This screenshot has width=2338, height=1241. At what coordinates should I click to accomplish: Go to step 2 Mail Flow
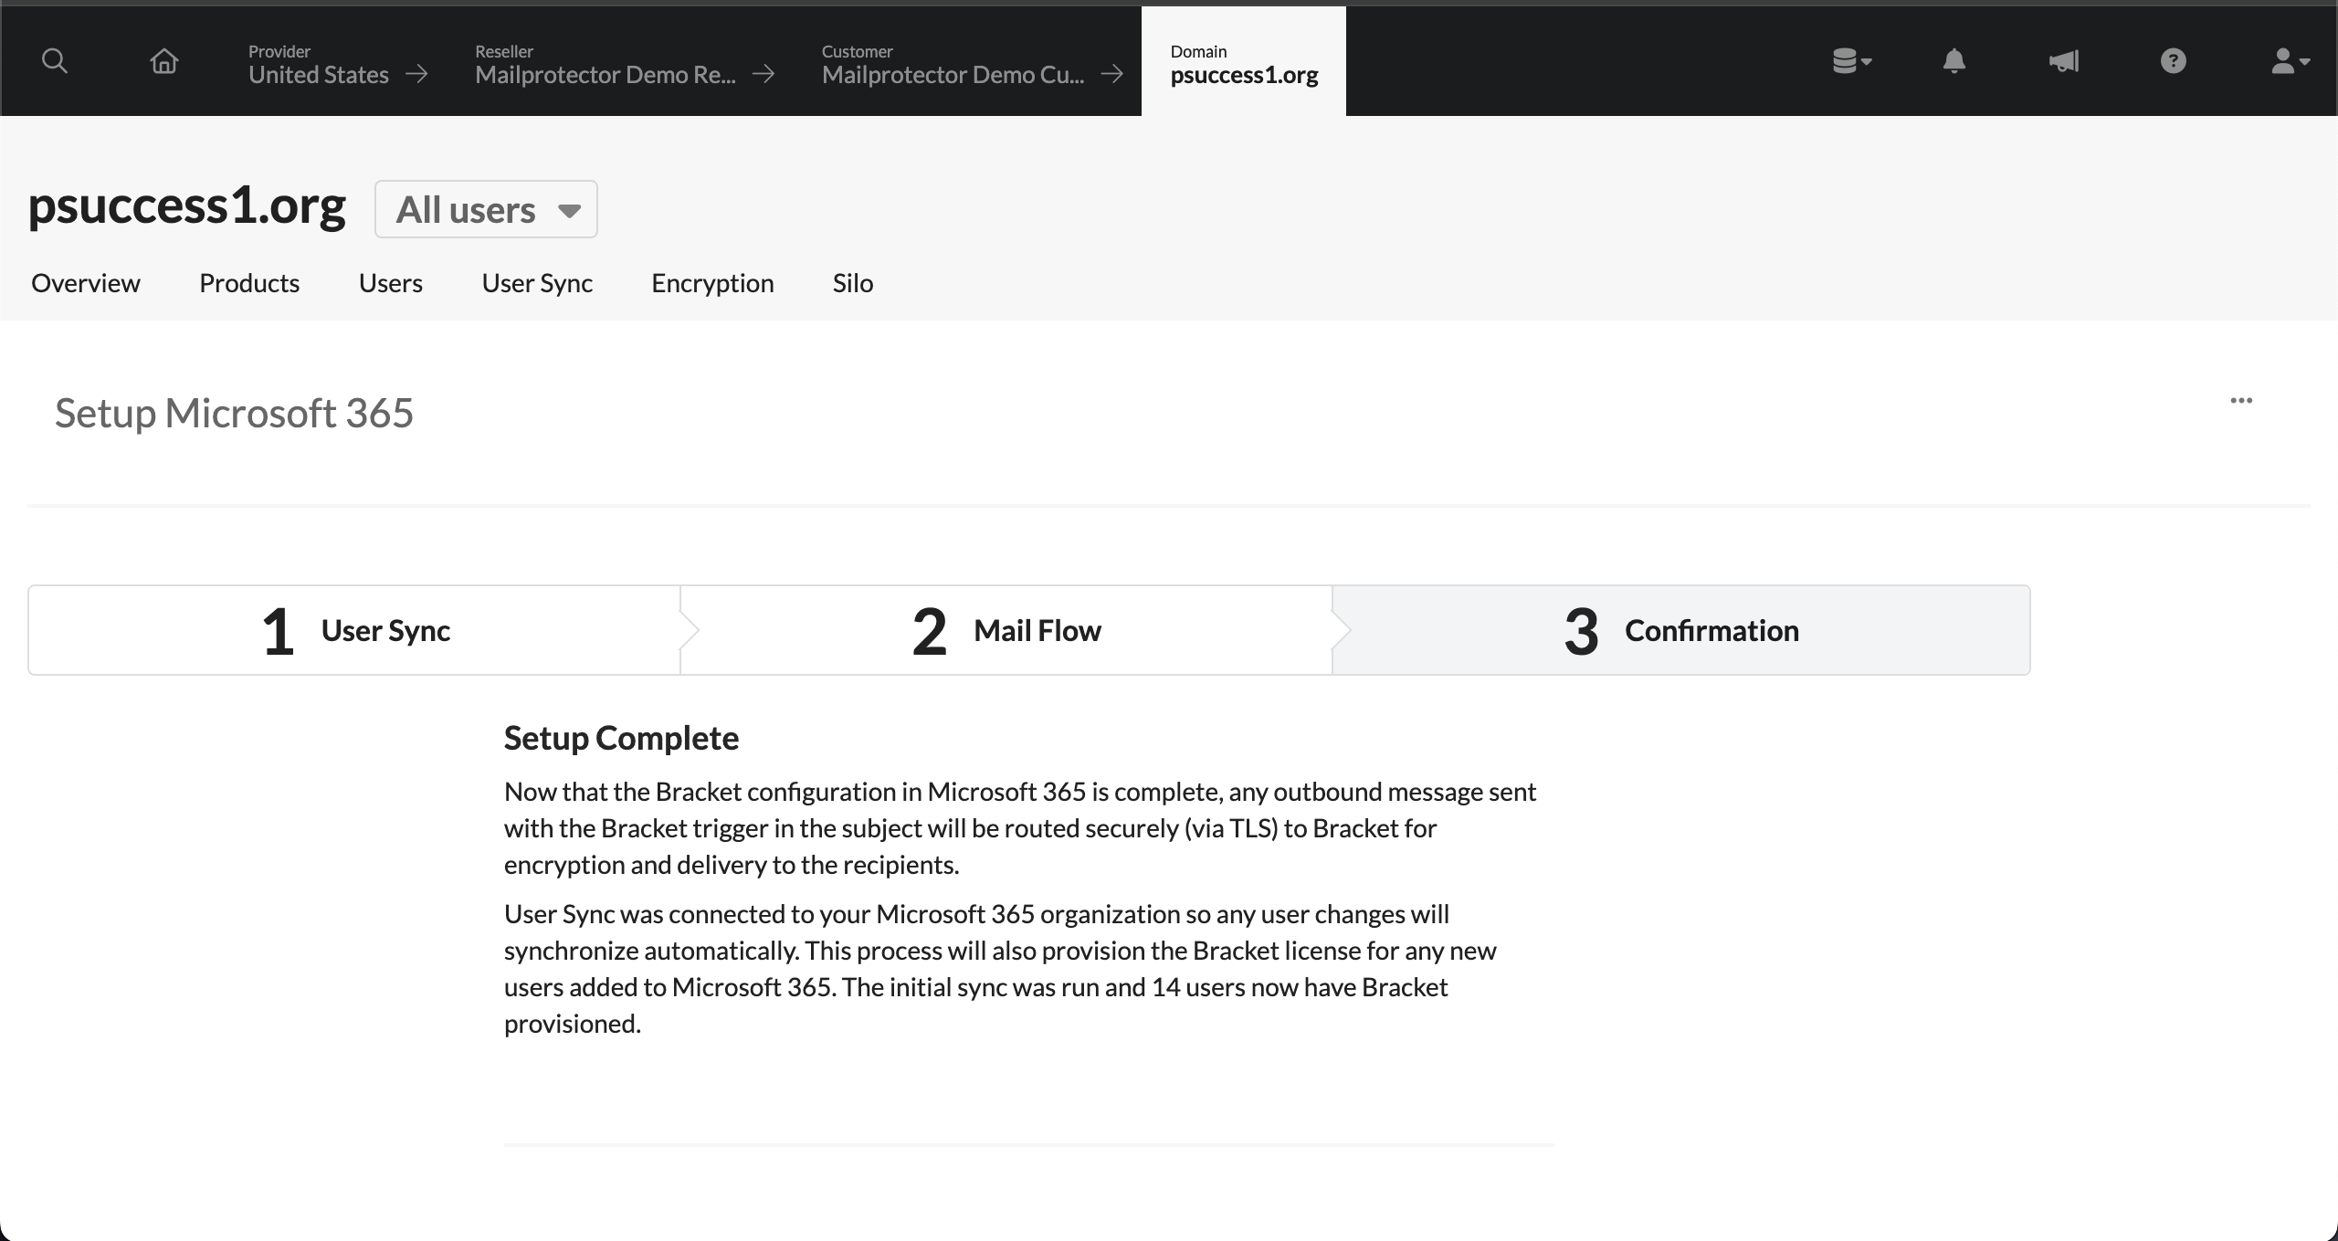1006,630
